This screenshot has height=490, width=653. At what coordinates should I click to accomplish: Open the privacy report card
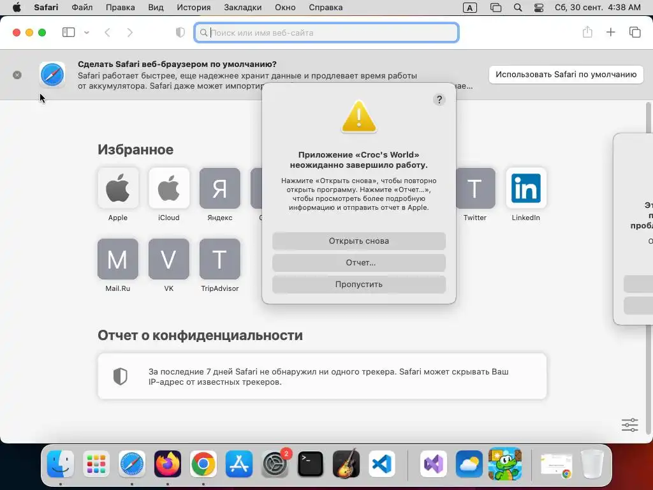(322, 376)
